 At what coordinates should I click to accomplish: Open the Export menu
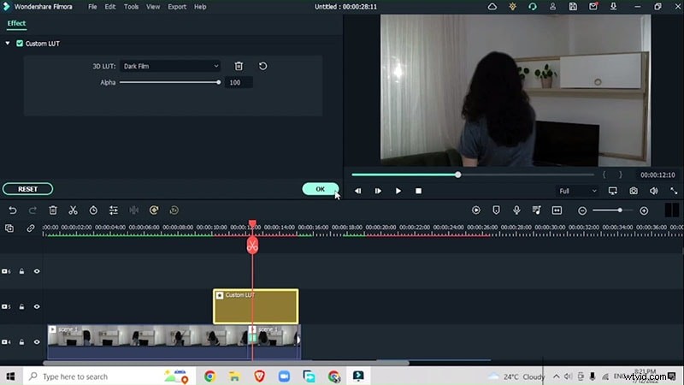[177, 7]
